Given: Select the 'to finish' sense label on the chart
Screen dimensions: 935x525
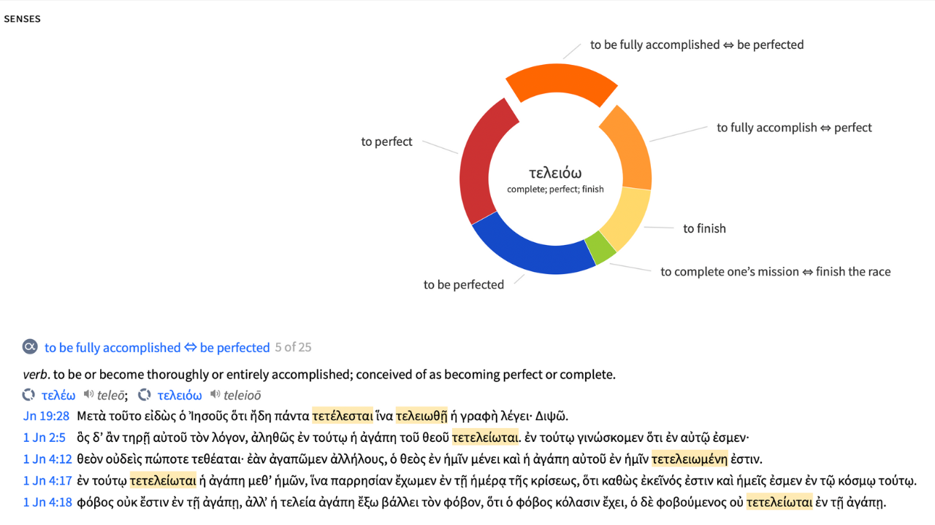Looking at the screenshot, I should click(x=704, y=228).
